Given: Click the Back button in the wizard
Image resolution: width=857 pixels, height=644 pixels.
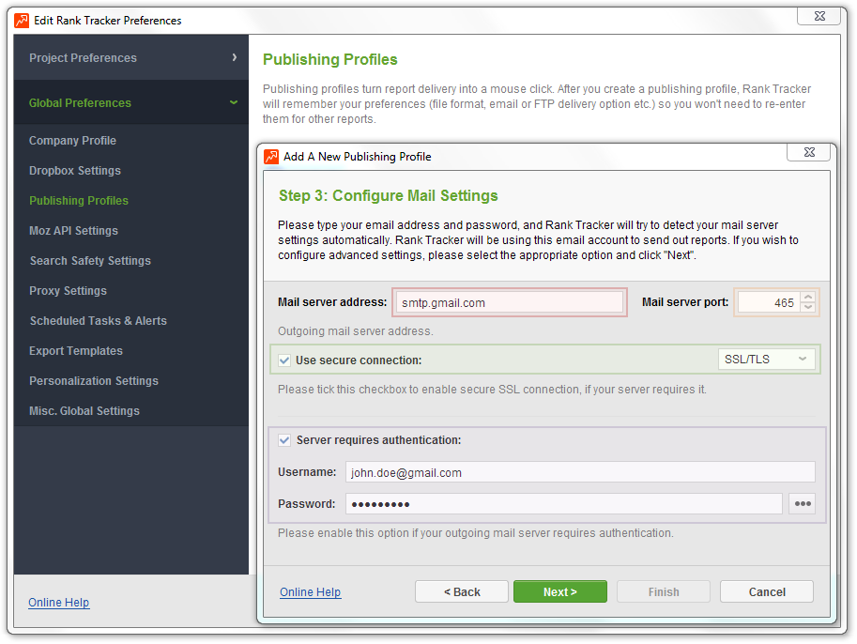Looking at the screenshot, I should tap(462, 591).
